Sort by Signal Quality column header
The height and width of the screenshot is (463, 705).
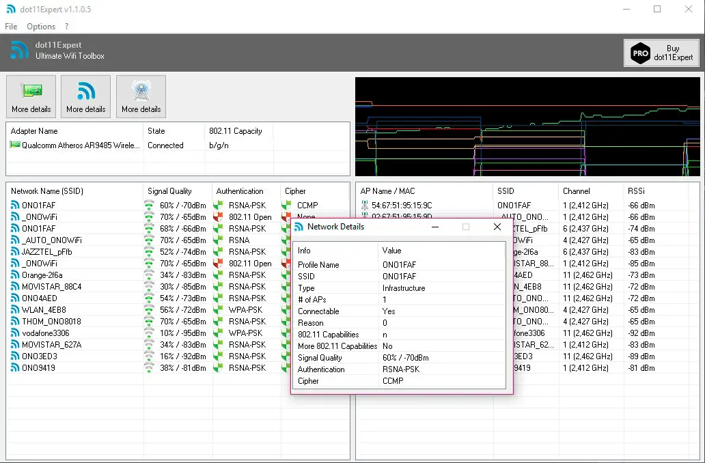(x=169, y=191)
